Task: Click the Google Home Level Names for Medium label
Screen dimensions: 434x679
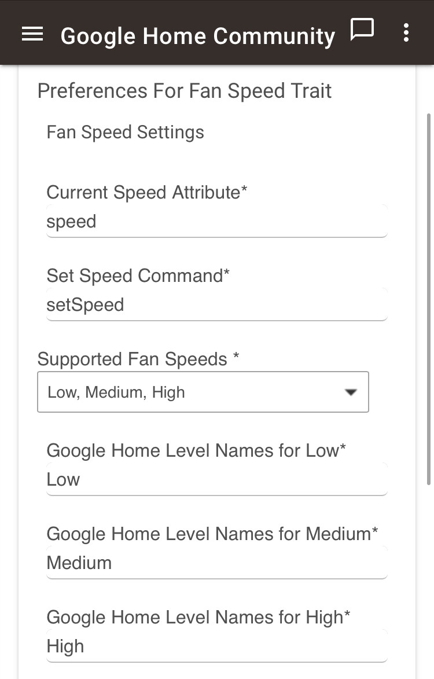Action: pos(212,534)
